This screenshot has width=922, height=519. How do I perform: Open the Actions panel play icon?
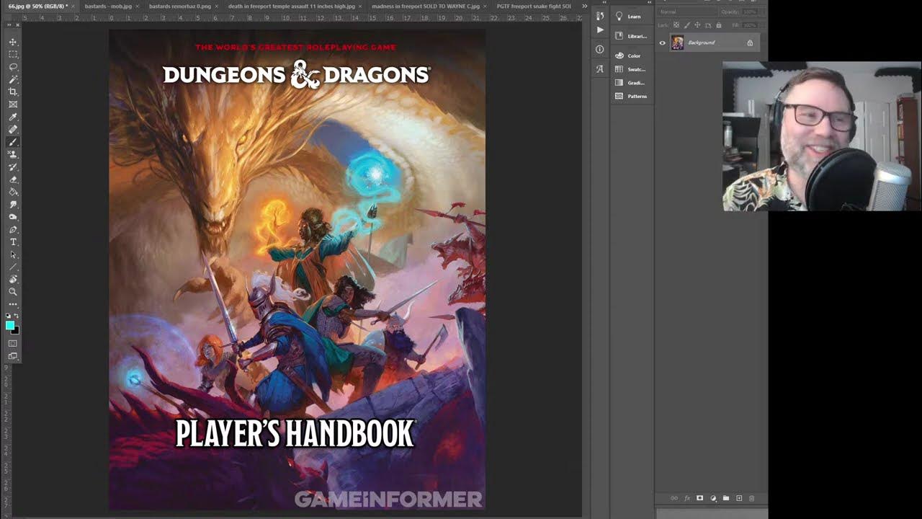pyautogui.click(x=600, y=30)
